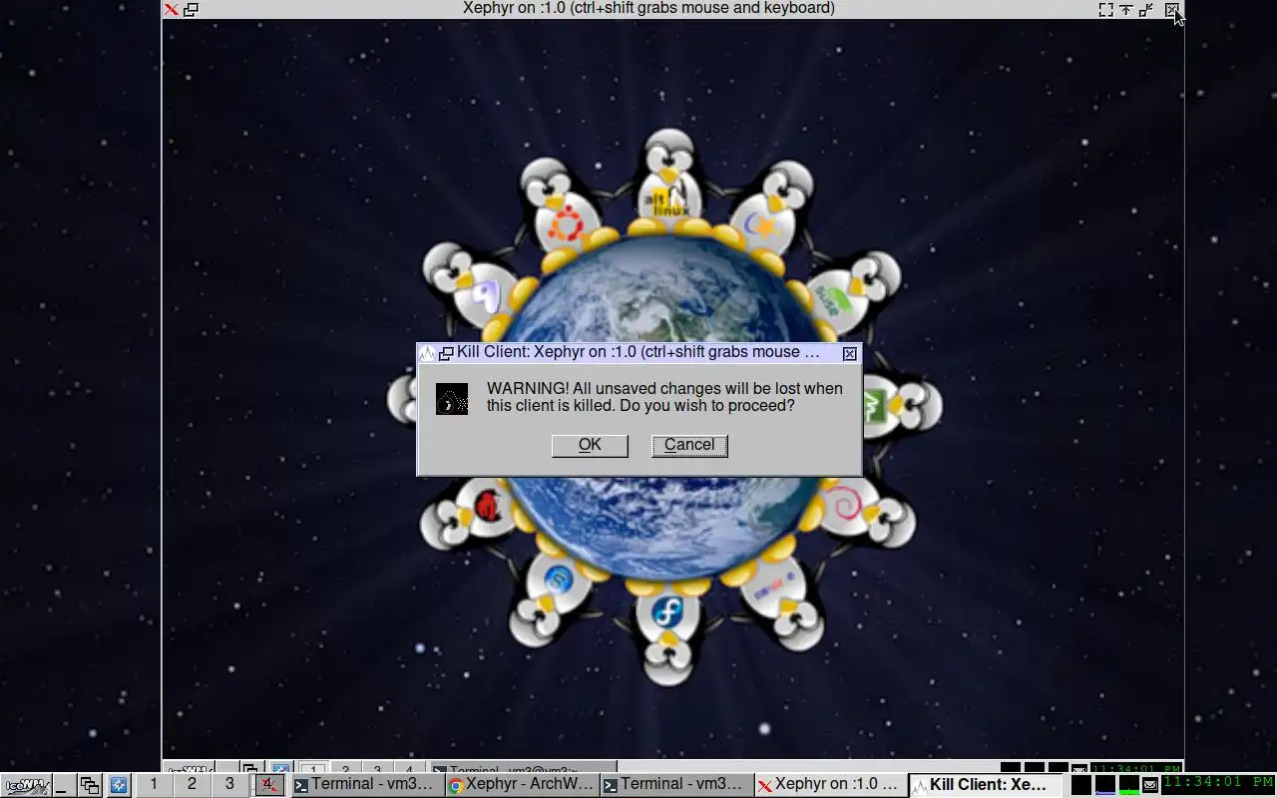Open the window list menu in the taskbar
The image size is (1277, 798).
pyautogui.click(x=90, y=785)
